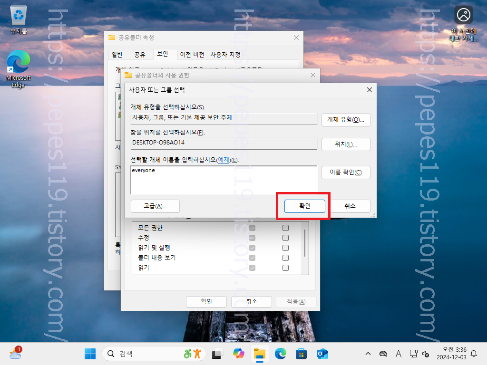Open Task View from the taskbar
This screenshot has height=365, width=487.
[217, 354]
